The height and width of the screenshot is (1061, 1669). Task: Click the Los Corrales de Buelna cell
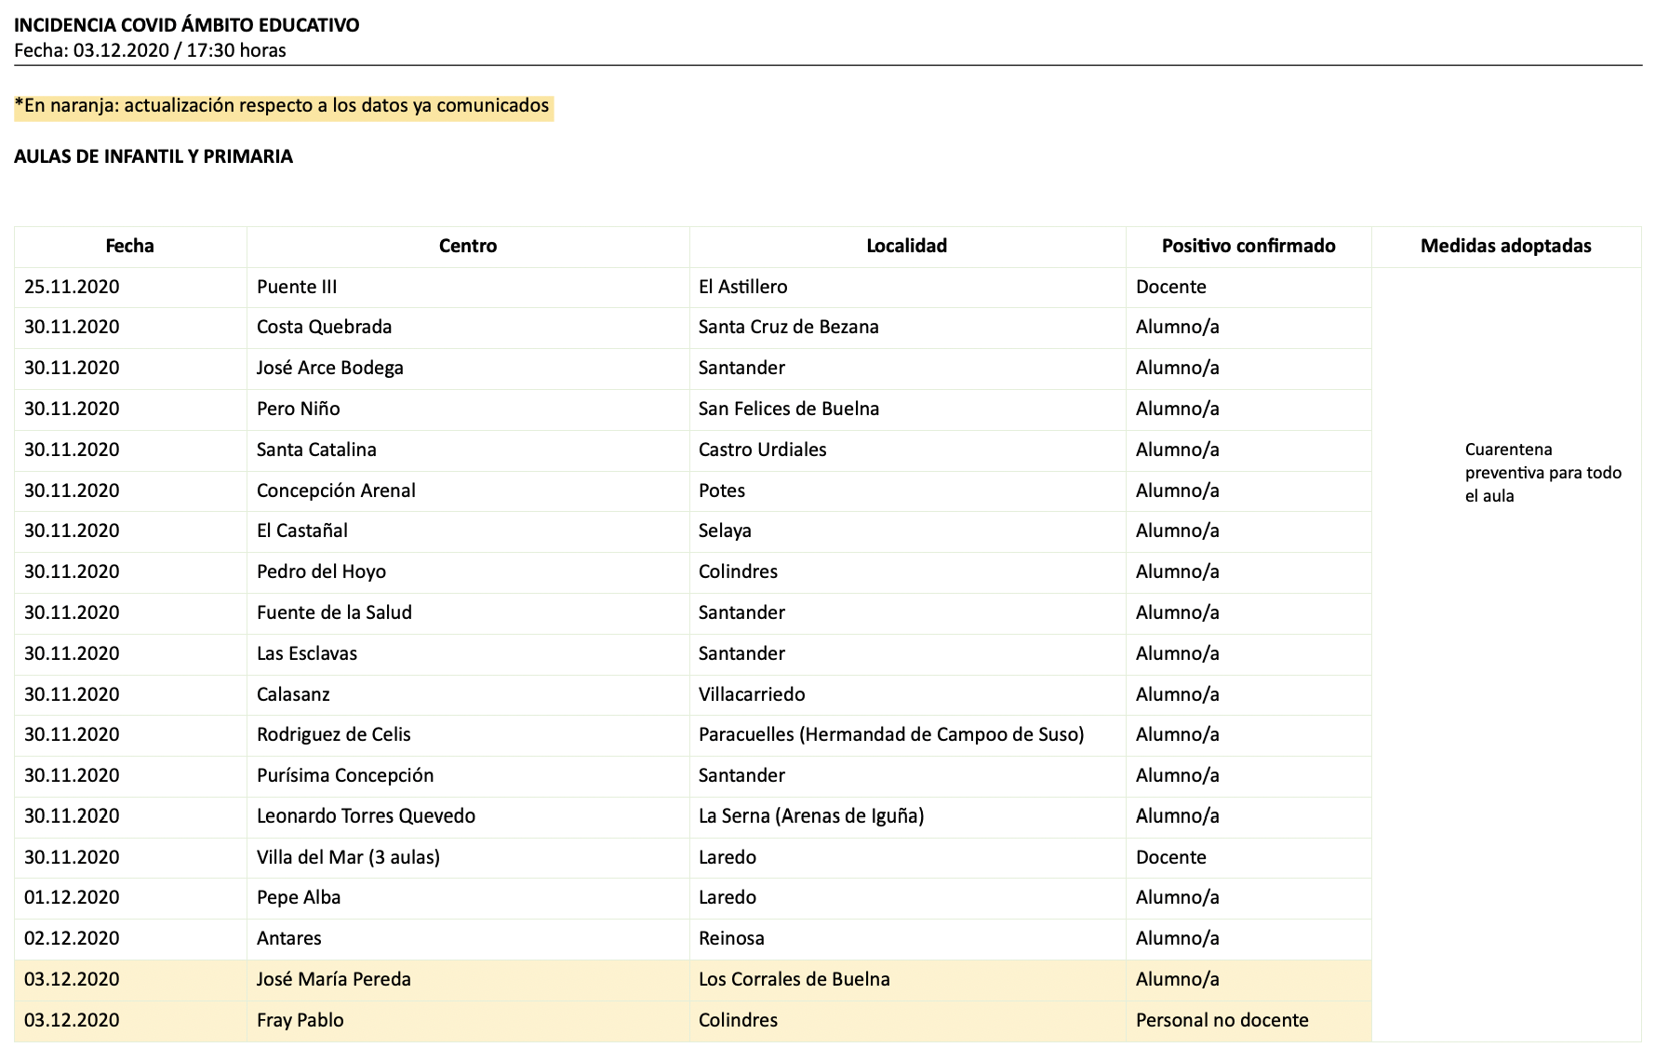[794, 979]
